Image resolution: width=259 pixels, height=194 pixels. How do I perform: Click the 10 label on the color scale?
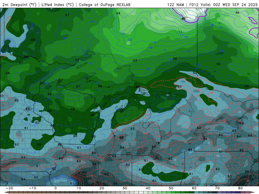[x=79, y=188]
